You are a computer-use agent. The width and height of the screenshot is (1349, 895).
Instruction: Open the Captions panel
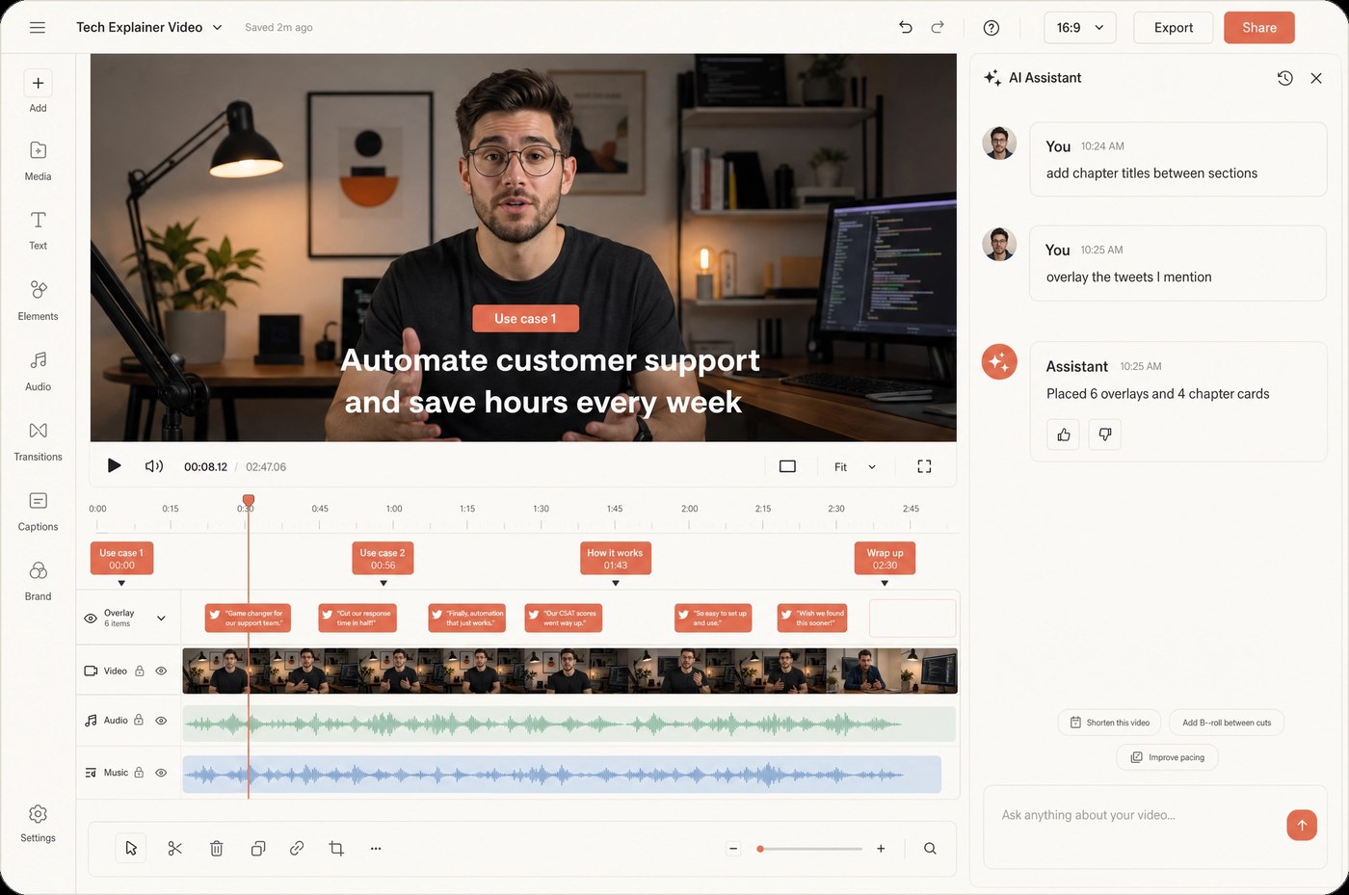38,511
